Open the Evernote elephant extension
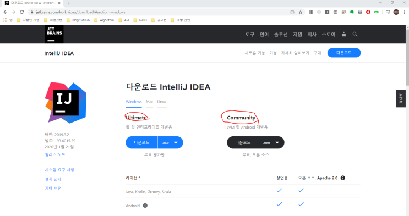 tap(352, 12)
